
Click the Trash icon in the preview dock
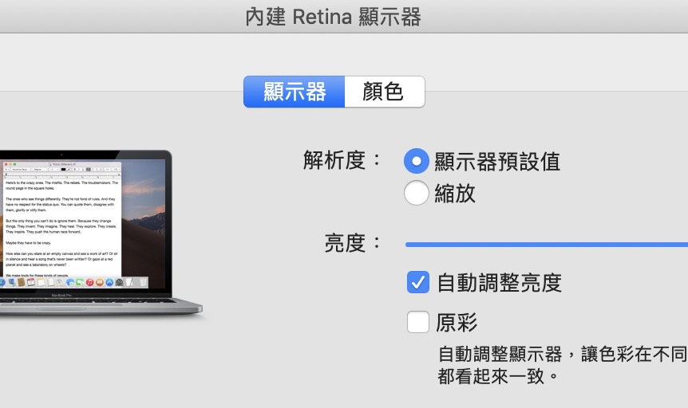[x=143, y=282]
